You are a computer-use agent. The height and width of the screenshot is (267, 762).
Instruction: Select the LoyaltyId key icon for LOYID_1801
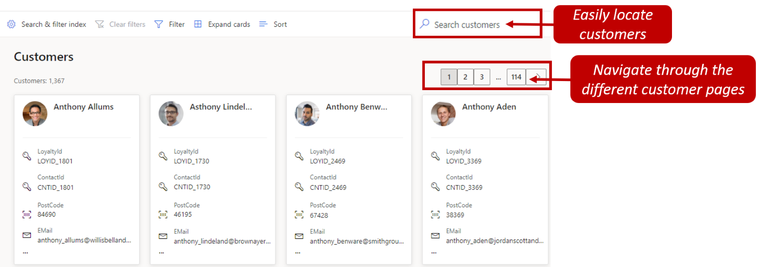(x=27, y=156)
